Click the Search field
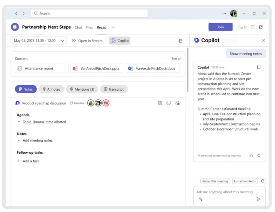 [89, 13]
